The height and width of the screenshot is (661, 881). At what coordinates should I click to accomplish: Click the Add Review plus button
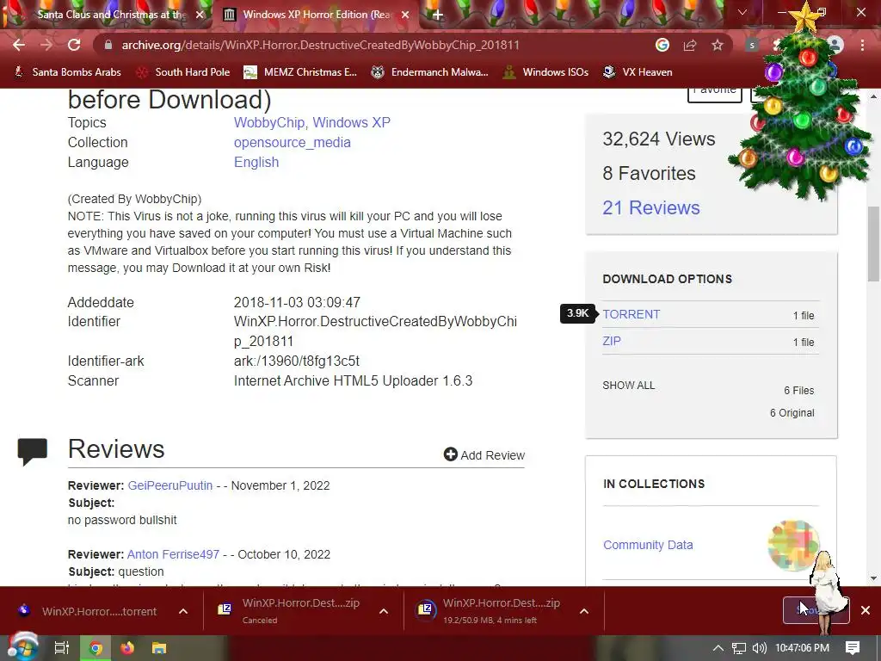484,454
